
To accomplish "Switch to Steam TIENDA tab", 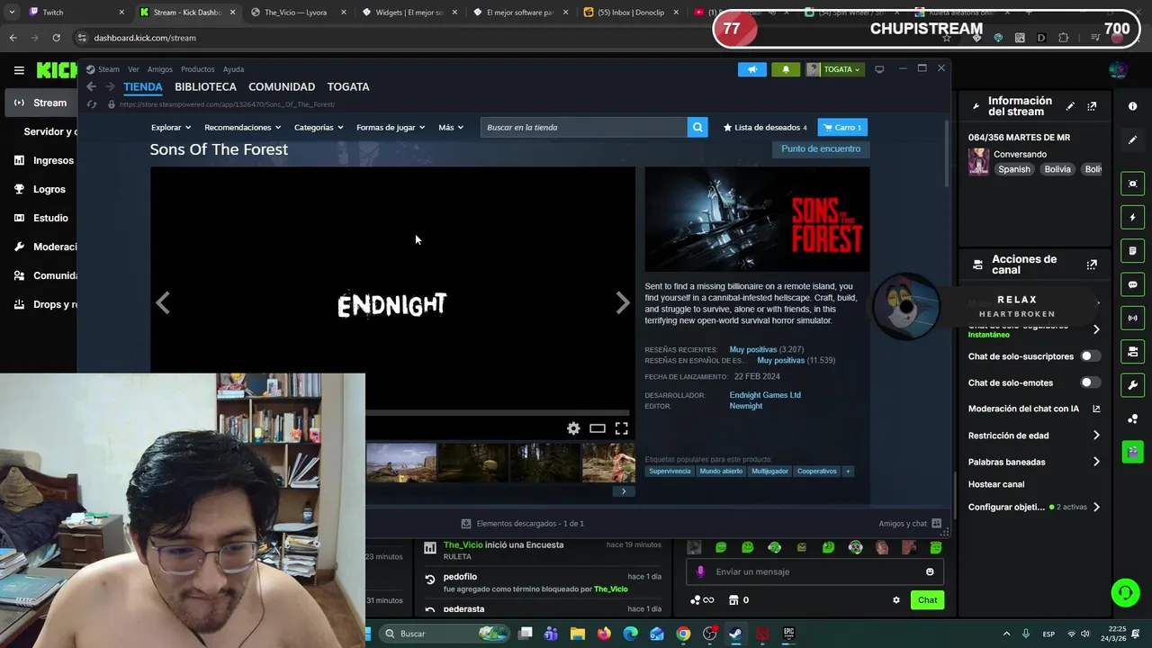I will pos(143,86).
